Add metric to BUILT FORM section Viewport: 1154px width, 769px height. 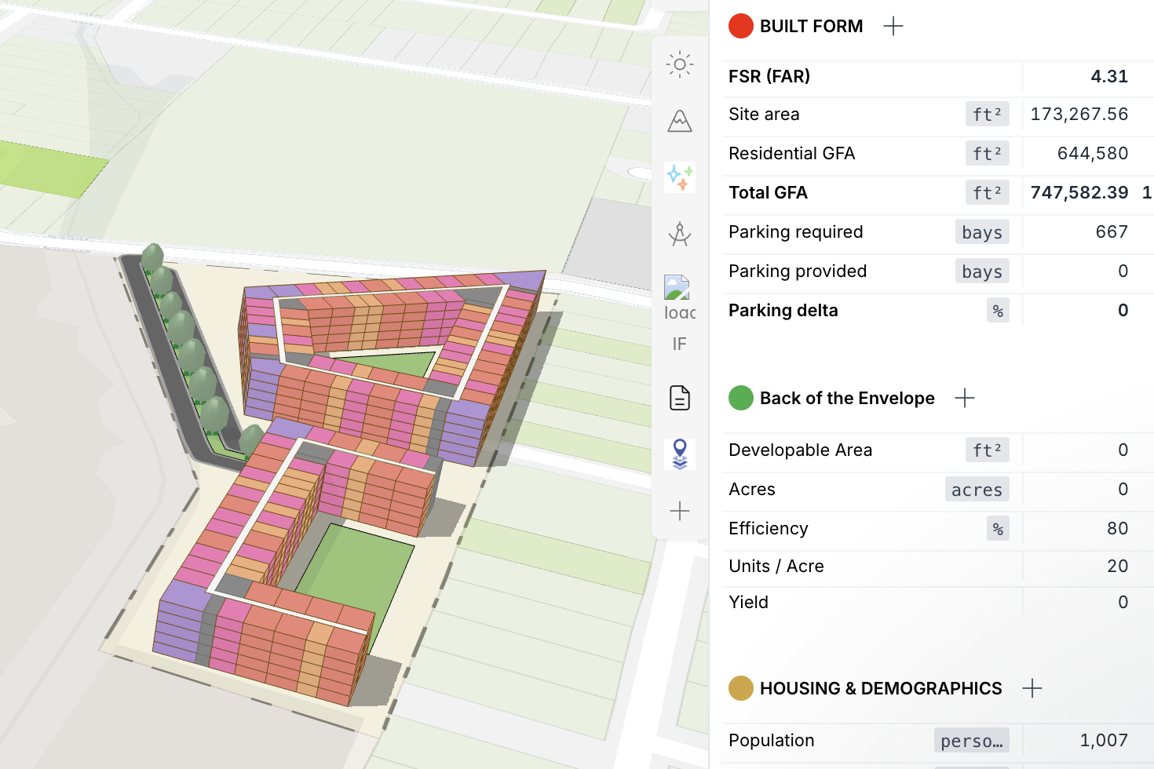point(893,26)
